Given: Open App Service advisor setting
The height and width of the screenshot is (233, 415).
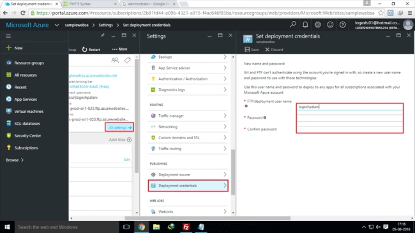Looking at the screenshot, I should [188, 68].
